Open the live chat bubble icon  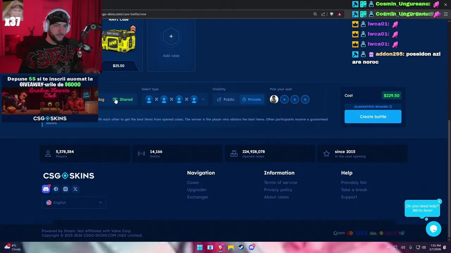433,229
